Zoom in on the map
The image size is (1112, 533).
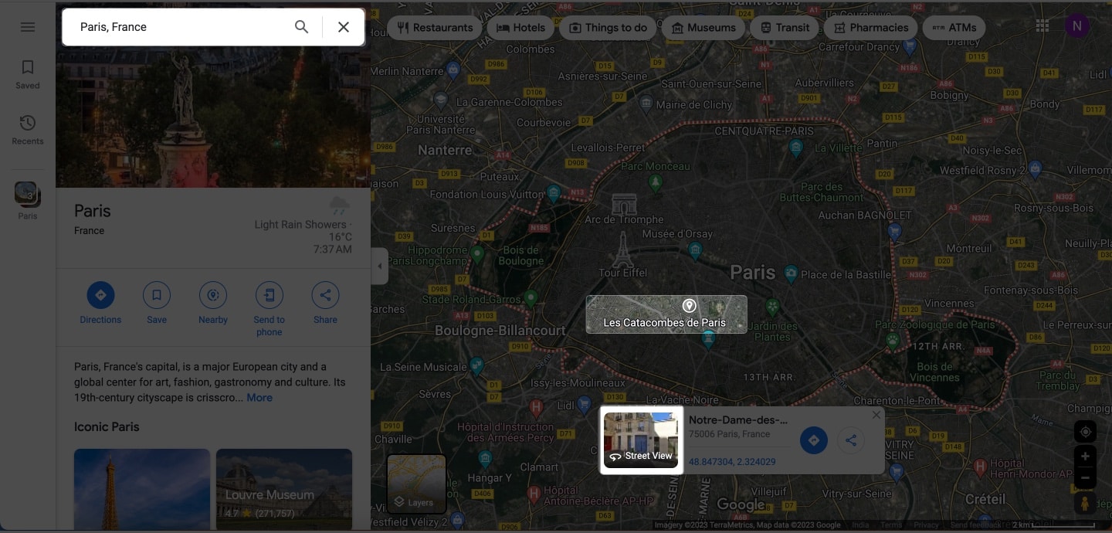[1085, 457]
